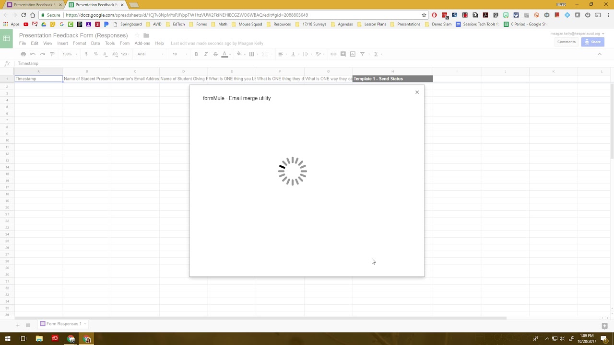Open the Format menu
Image resolution: width=614 pixels, height=345 pixels.
click(x=79, y=43)
